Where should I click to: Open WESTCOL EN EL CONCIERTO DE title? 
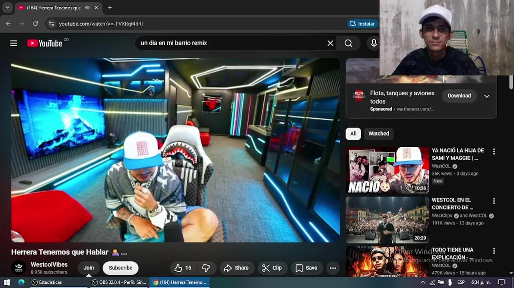coord(452,204)
